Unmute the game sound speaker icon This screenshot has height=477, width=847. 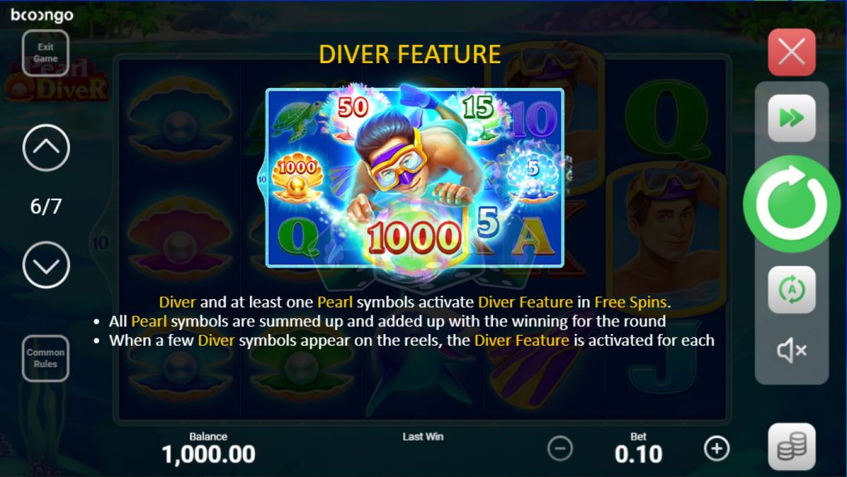[x=792, y=351]
